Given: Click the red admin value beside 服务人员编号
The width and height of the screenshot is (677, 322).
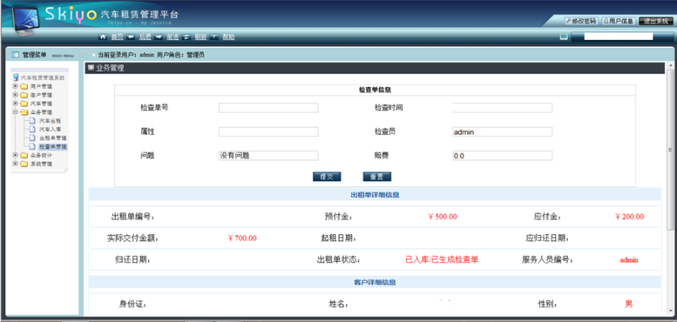Looking at the screenshot, I should 629,260.
